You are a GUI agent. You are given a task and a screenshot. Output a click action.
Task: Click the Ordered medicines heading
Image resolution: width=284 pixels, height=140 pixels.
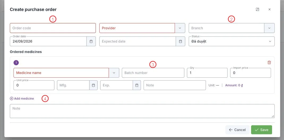(x=26, y=52)
